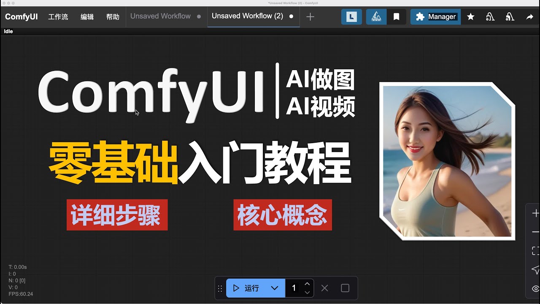540x304 pixels.
Task: Click the vacuum icon beside the share arrow
Action: click(510, 17)
